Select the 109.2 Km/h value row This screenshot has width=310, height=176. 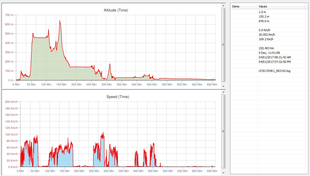coord(266,39)
